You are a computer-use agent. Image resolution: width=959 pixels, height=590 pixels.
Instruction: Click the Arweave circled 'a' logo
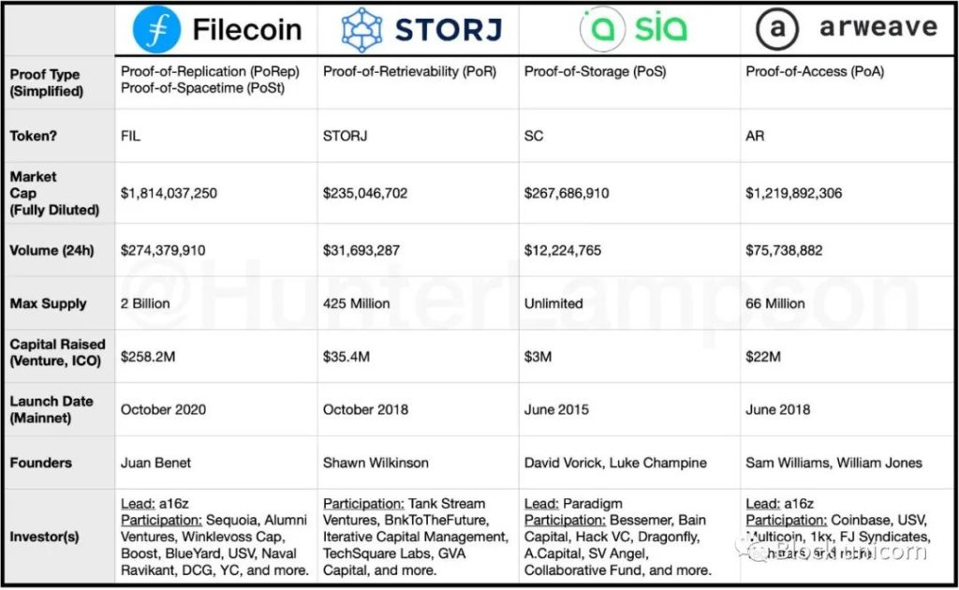776,29
